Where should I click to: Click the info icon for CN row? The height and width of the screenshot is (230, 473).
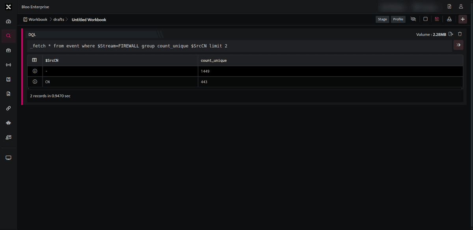coord(35,82)
